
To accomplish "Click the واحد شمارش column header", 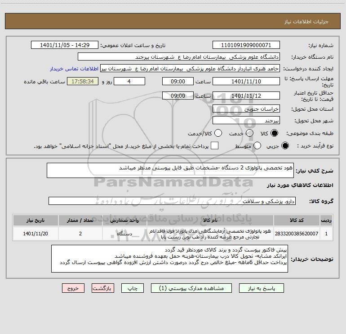I will point(124,221).
